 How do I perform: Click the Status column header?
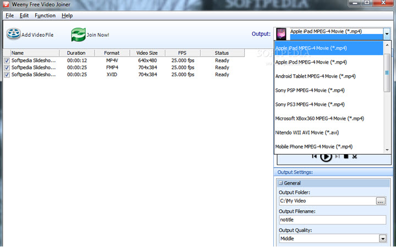(x=222, y=53)
